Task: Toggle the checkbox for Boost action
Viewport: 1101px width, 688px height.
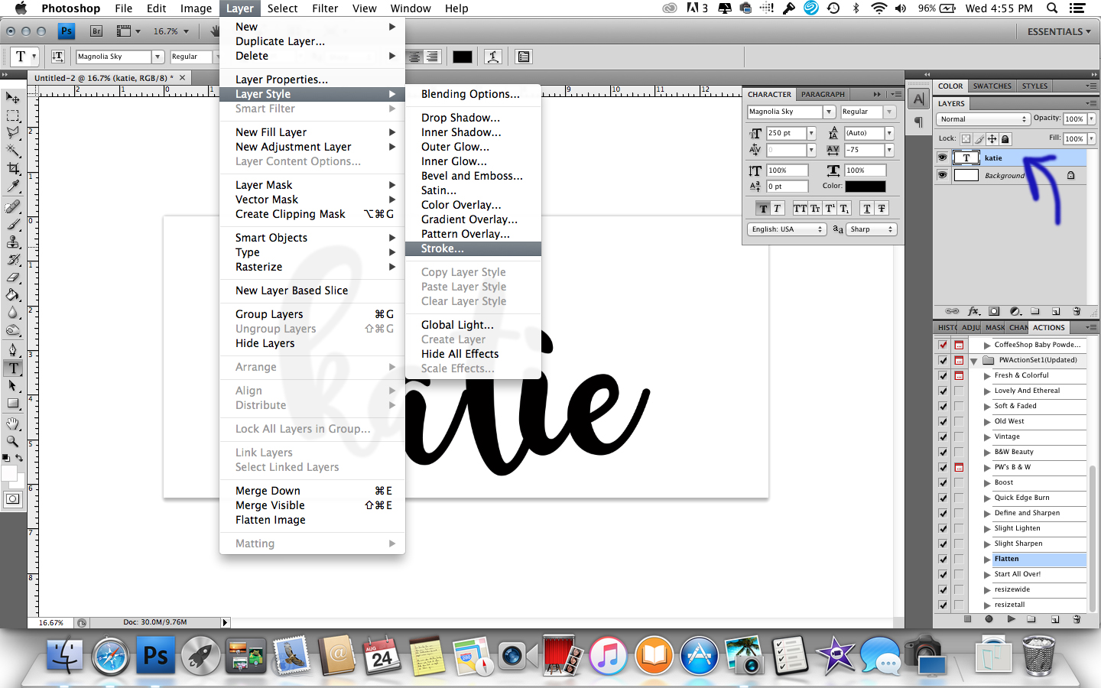Action: (943, 482)
